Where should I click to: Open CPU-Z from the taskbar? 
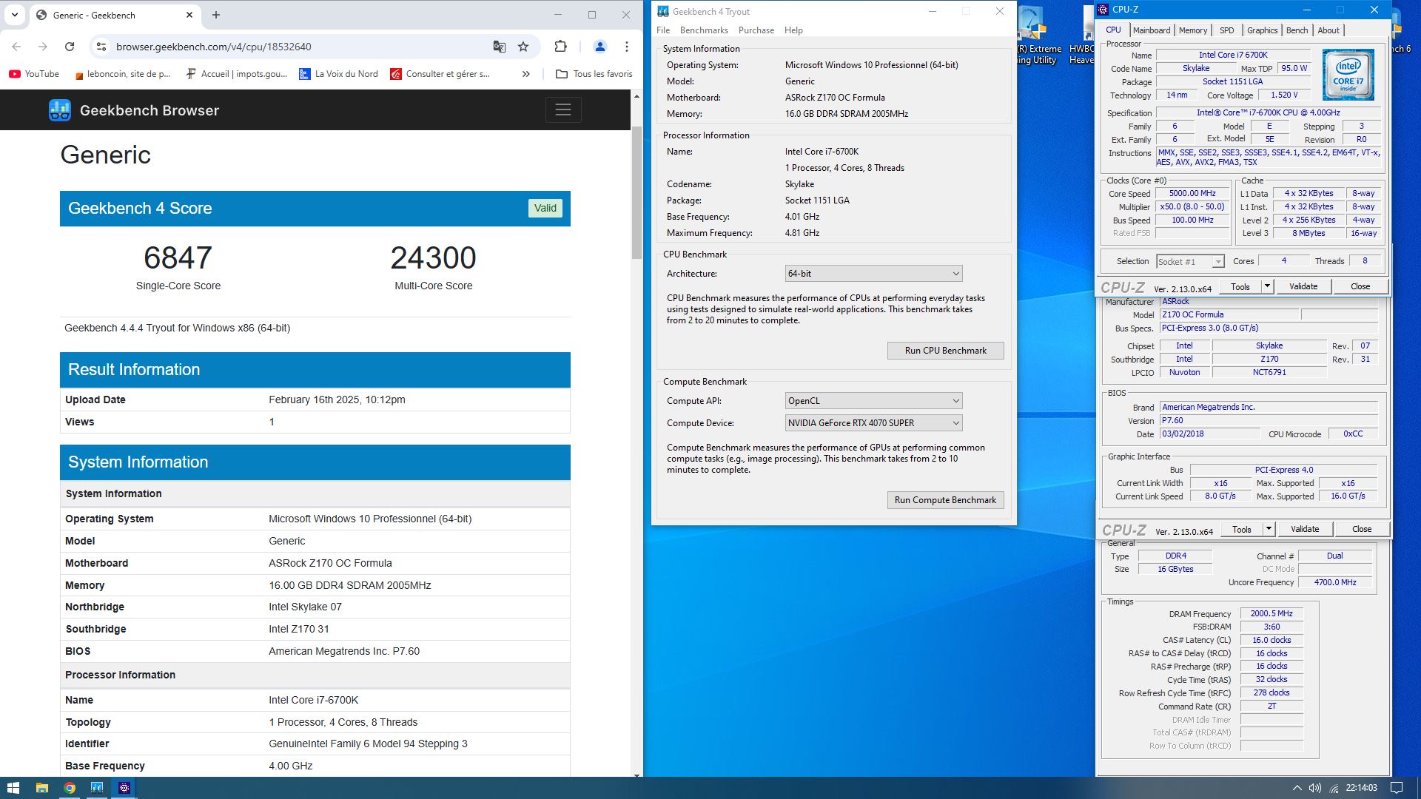pos(124,788)
